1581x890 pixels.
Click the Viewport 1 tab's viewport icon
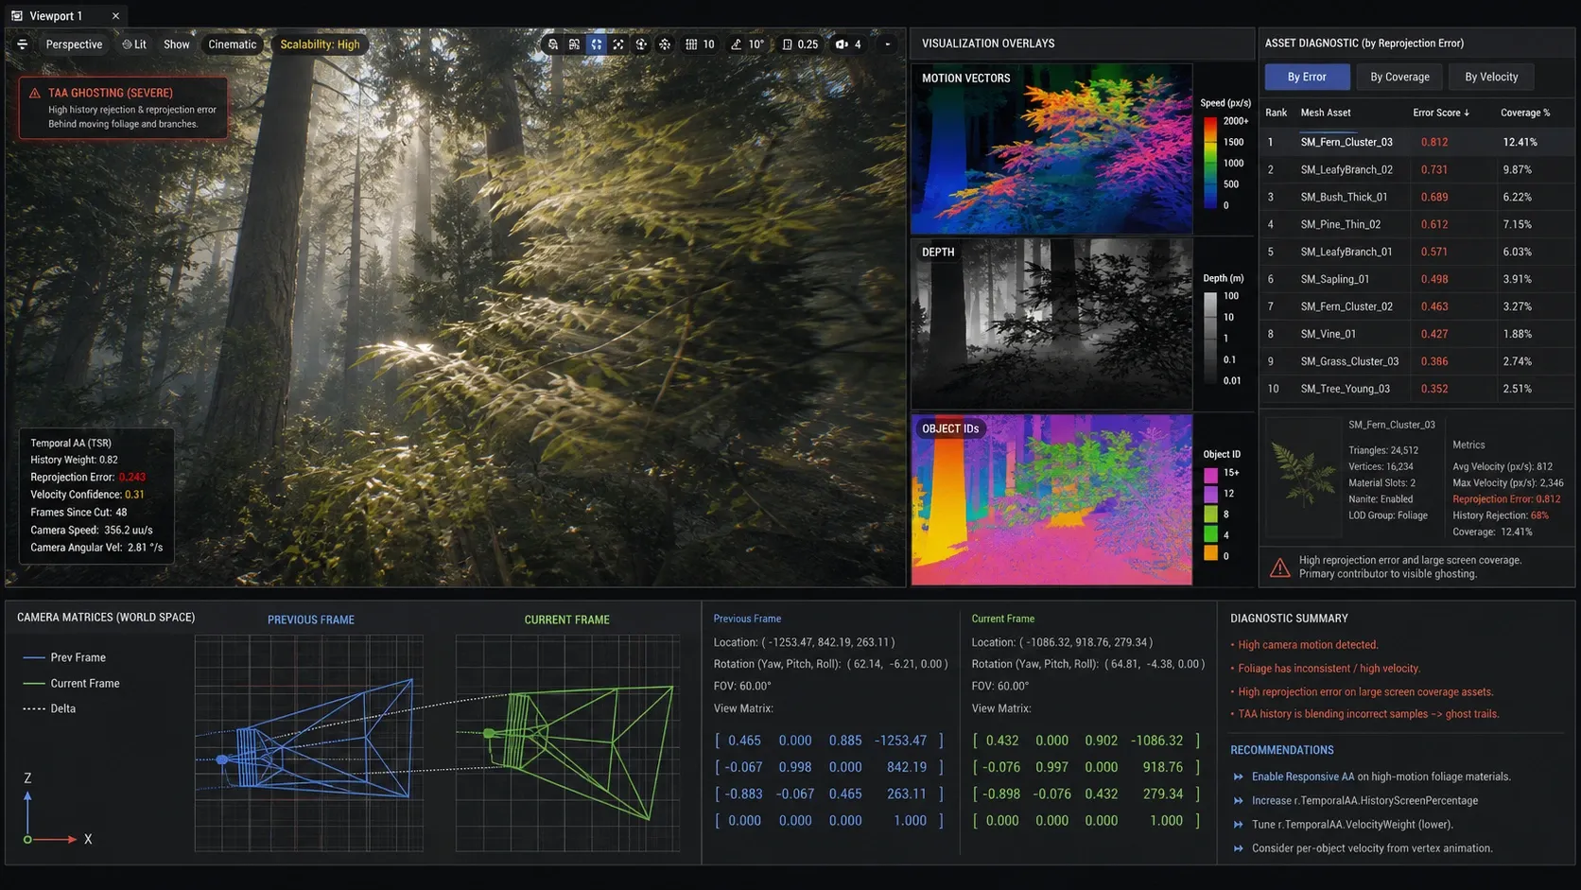[17, 16]
